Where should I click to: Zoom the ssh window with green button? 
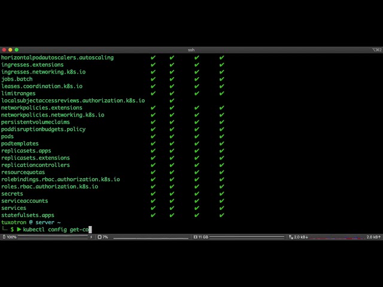pyautogui.click(x=17, y=50)
